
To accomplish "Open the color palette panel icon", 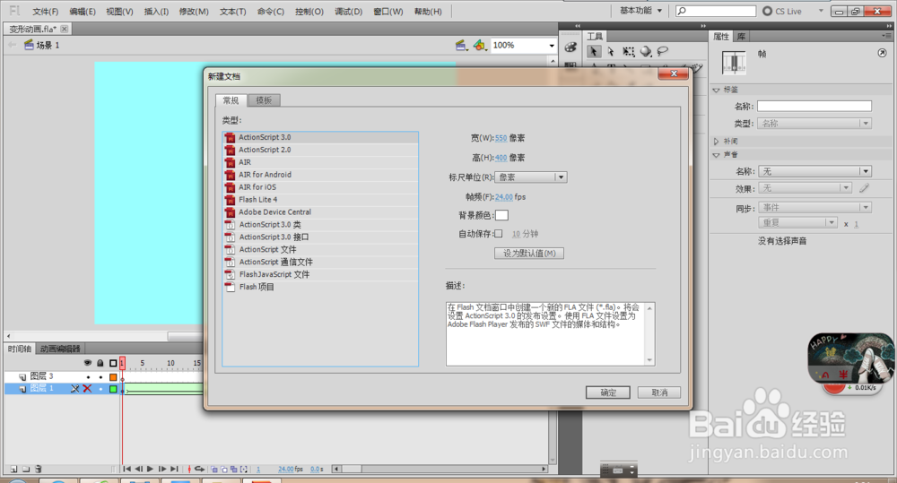I will 570,47.
